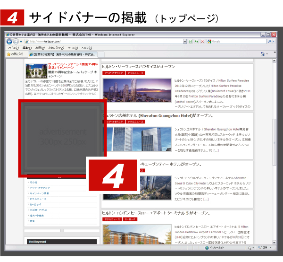The height and width of the screenshot is (262, 283).
Task: Click ホテルニュース tag under Sheraton Guangzhou
Action: 135,122
